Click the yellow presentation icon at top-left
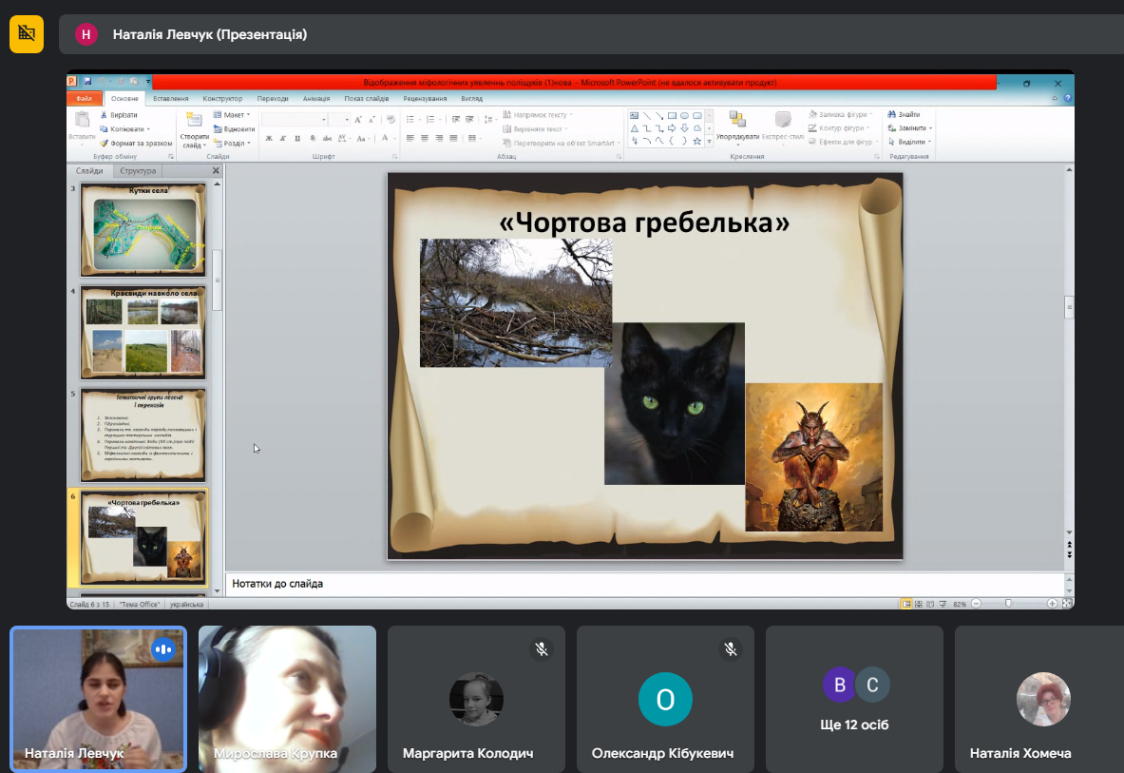This screenshot has width=1124, height=773. coord(27,34)
